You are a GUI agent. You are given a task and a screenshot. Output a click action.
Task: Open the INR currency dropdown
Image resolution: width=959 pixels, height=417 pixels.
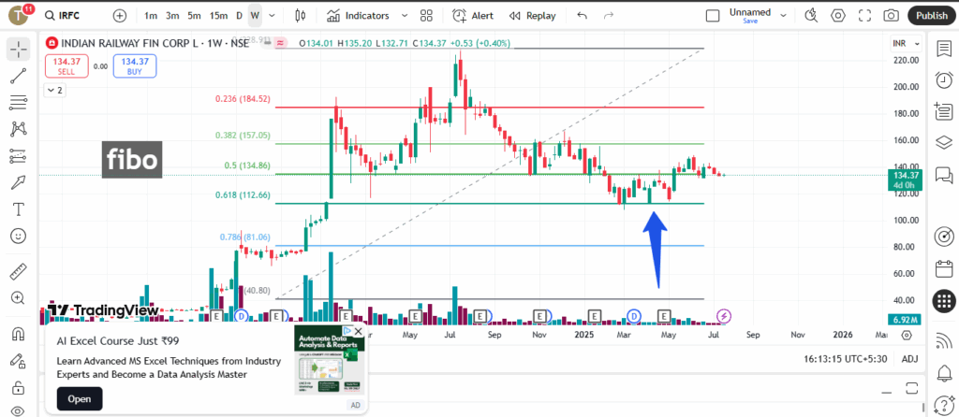point(907,44)
